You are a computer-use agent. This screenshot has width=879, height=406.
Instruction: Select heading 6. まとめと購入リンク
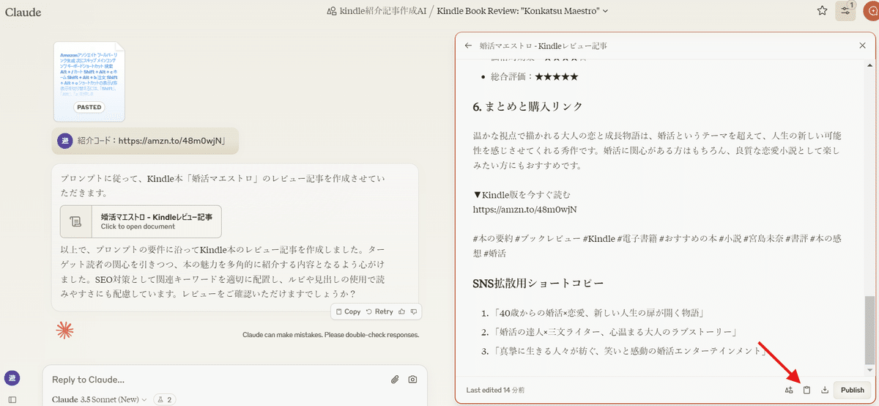pos(528,107)
